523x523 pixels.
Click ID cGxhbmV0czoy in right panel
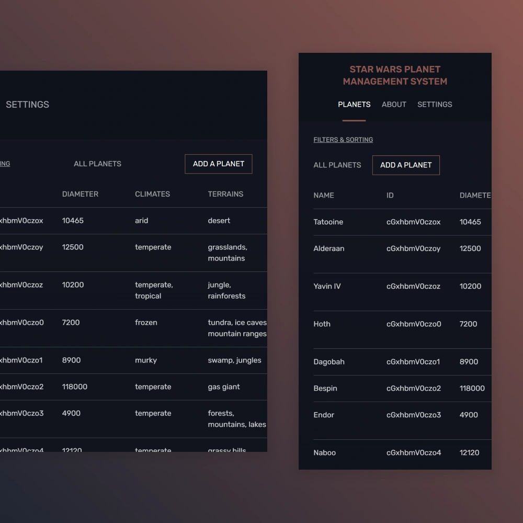[x=413, y=248]
